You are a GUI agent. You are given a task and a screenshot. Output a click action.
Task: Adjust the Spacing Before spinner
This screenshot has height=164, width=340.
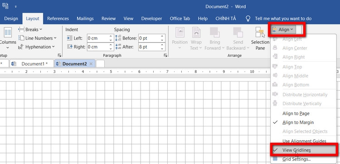[x=162, y=38]
